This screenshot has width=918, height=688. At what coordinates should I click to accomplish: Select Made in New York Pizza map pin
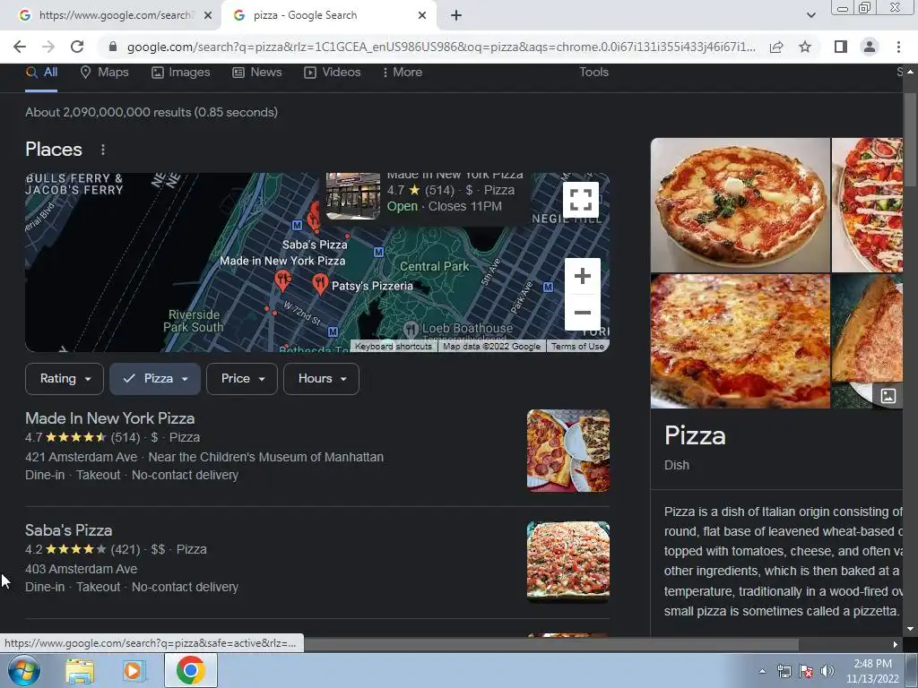click(282, 280)
